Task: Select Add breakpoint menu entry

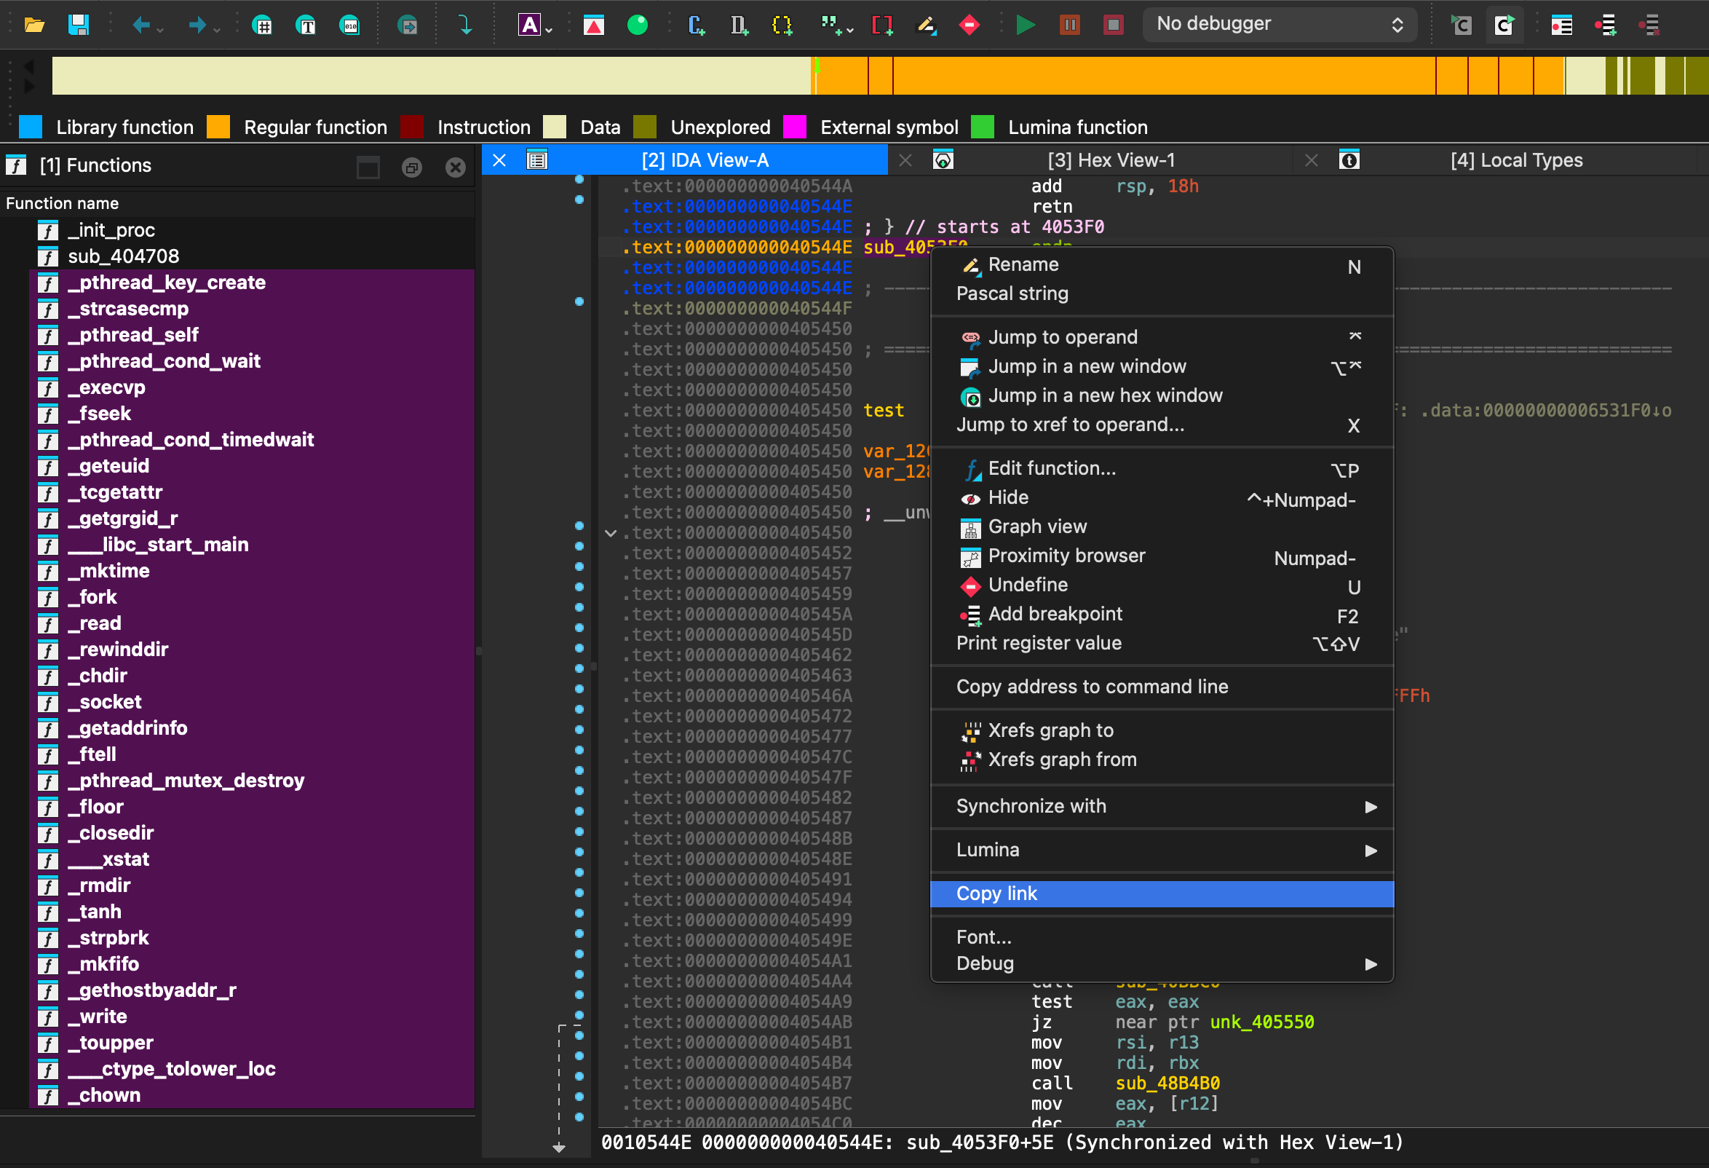Action: pyautogui.click(x=1162, y=614)
